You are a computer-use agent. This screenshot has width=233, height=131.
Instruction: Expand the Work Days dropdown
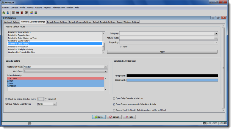[x=106, y=71]
